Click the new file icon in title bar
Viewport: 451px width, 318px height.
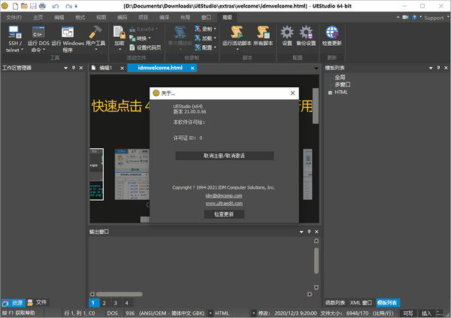point(15,6)
